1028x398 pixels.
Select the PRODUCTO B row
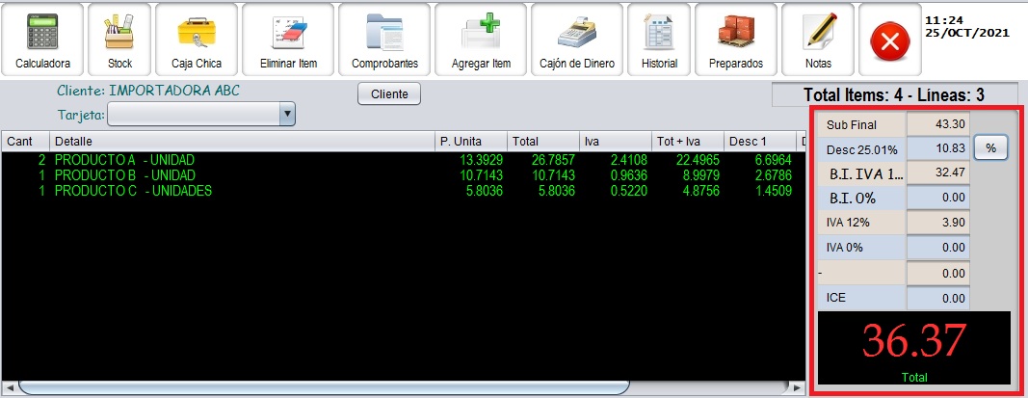coord(241,175)
